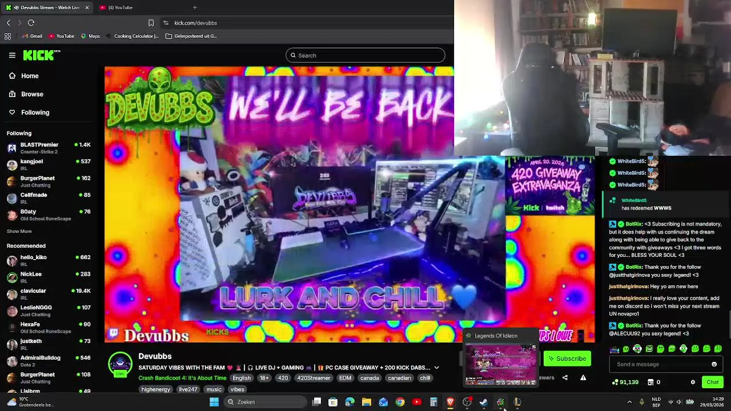This screenshot has height=411, width=731.
Task: Select the vibes tag
Action: 237,389
